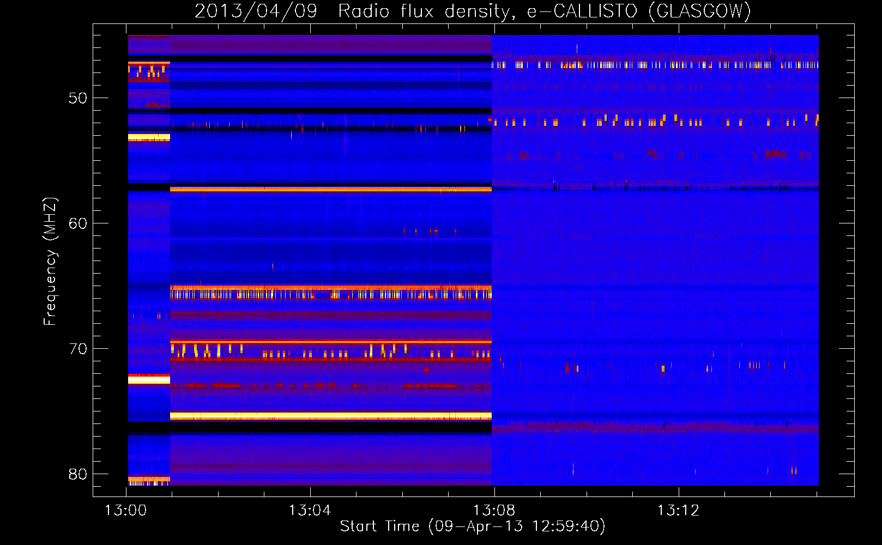Viewport: 882px width, 545px height.
Task: Click the plot title mentioning e-CALLISTO (GLASGOW)
Action: click(x=473, y=11)
